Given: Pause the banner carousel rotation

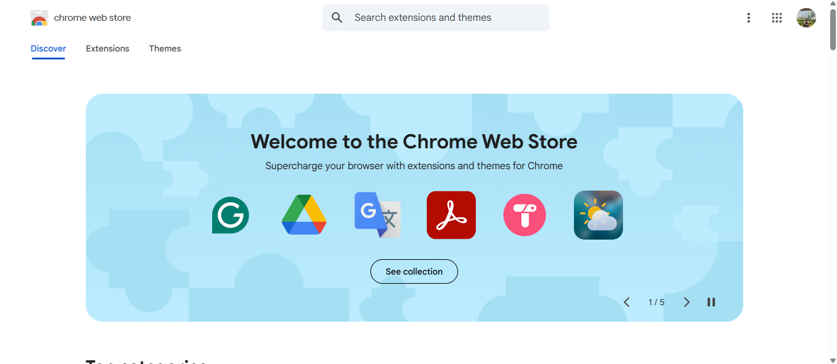Looking at the screenshot, I should (x=711, y=301).
